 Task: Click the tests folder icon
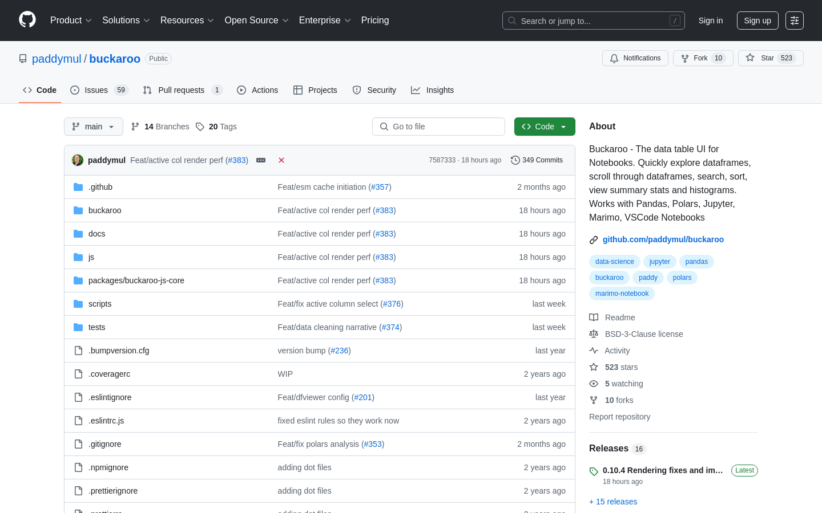(78, 327)
